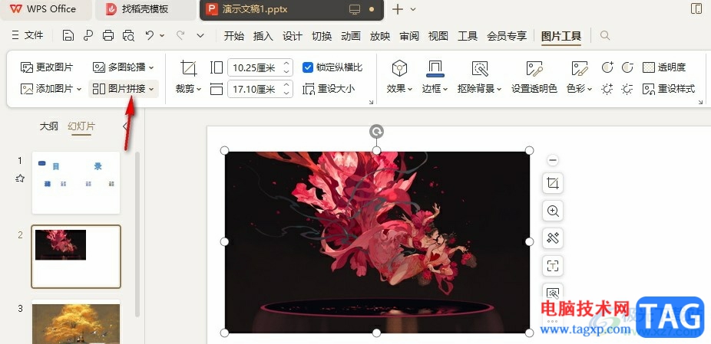The image size is (711, 344).
Task: Click the floating text-extract button
Action: 553,266
